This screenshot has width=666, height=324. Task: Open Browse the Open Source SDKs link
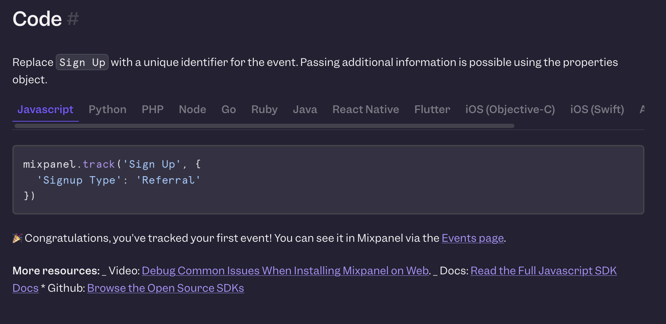165,288
